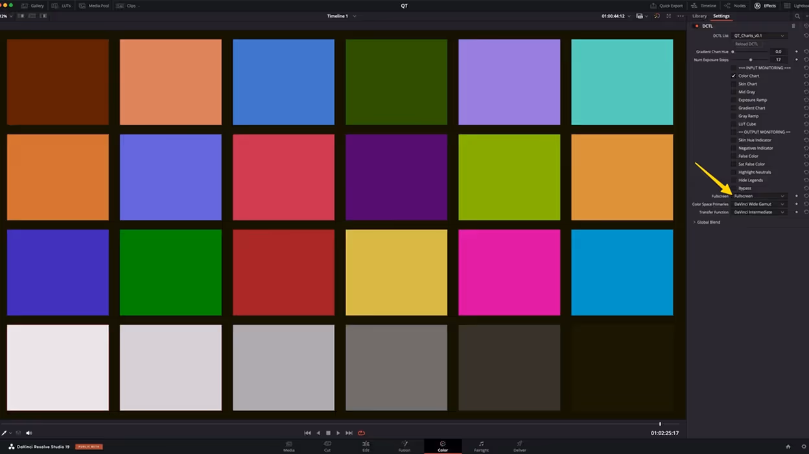Jump to the last frame

tap(349, 433)
